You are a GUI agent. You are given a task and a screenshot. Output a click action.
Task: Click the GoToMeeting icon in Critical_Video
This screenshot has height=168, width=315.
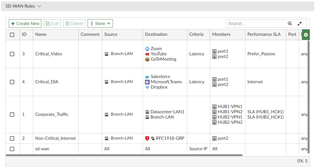click(x=147, y=59)
